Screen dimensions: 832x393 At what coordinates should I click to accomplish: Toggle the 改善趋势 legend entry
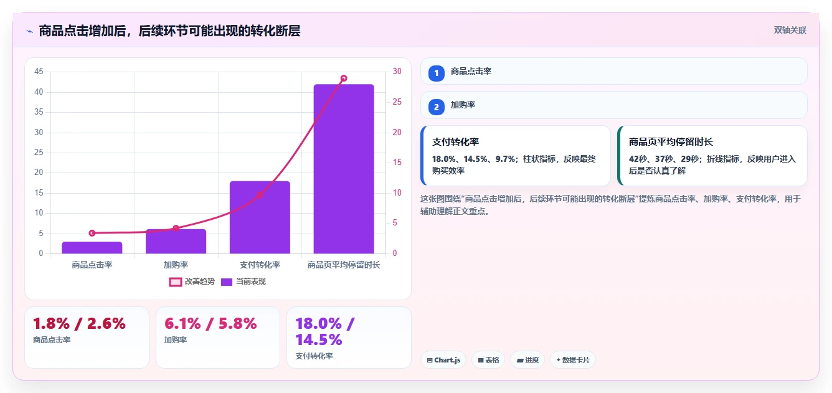coord(192,282)
